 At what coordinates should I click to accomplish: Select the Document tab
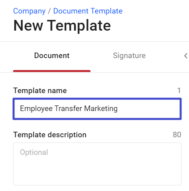(52, 55)
